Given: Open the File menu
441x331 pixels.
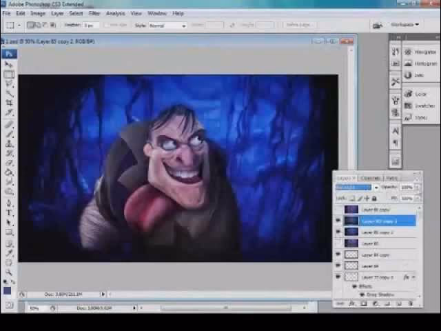Looking at the screenshot, I should pos(6,13).
